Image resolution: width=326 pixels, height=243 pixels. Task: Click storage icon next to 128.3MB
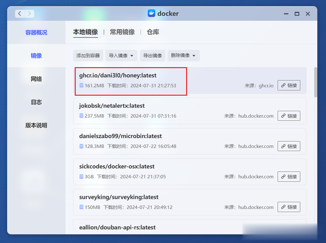tap(81, 146)
